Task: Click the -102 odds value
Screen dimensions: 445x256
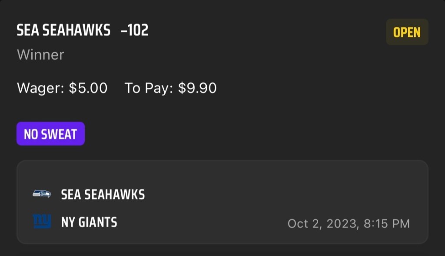Action: tap(135, 30)
